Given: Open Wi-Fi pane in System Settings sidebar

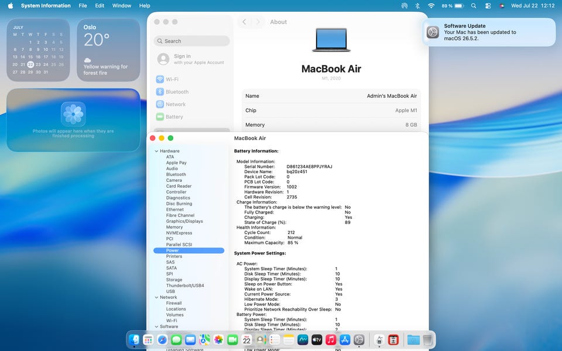Looking at the screenshot, I should (x=167, y=79).
